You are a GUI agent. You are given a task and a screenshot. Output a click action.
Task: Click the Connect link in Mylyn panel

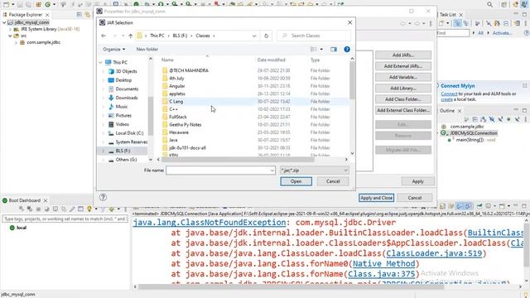[x=449, y=94]
